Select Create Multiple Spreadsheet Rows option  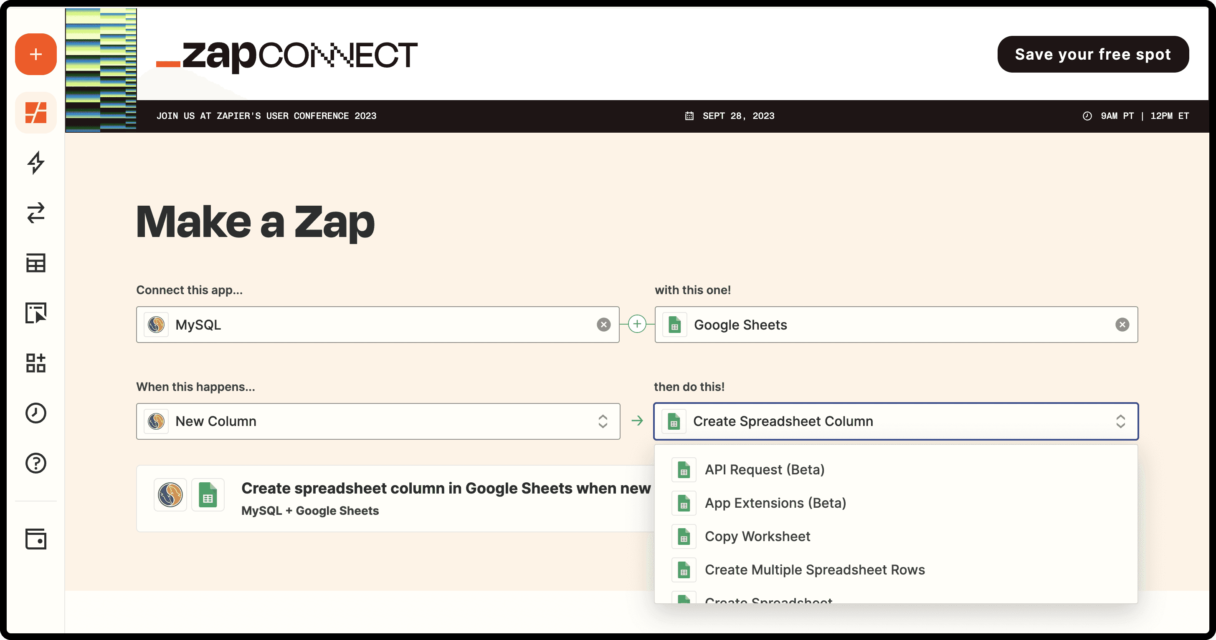click(x=814, y=570)
